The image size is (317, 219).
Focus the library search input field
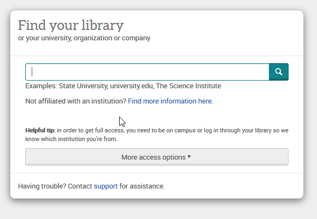(147, 72)
